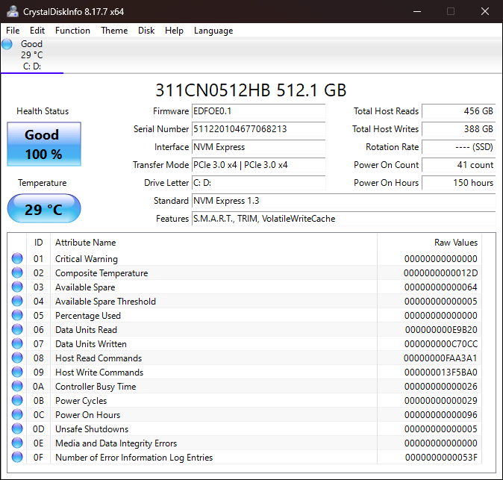The height and width of the screenshot is (480, 503).
Task: Select the C: D: disk status indicator icon
Action: pyautogui.click(x=7, y=44)
